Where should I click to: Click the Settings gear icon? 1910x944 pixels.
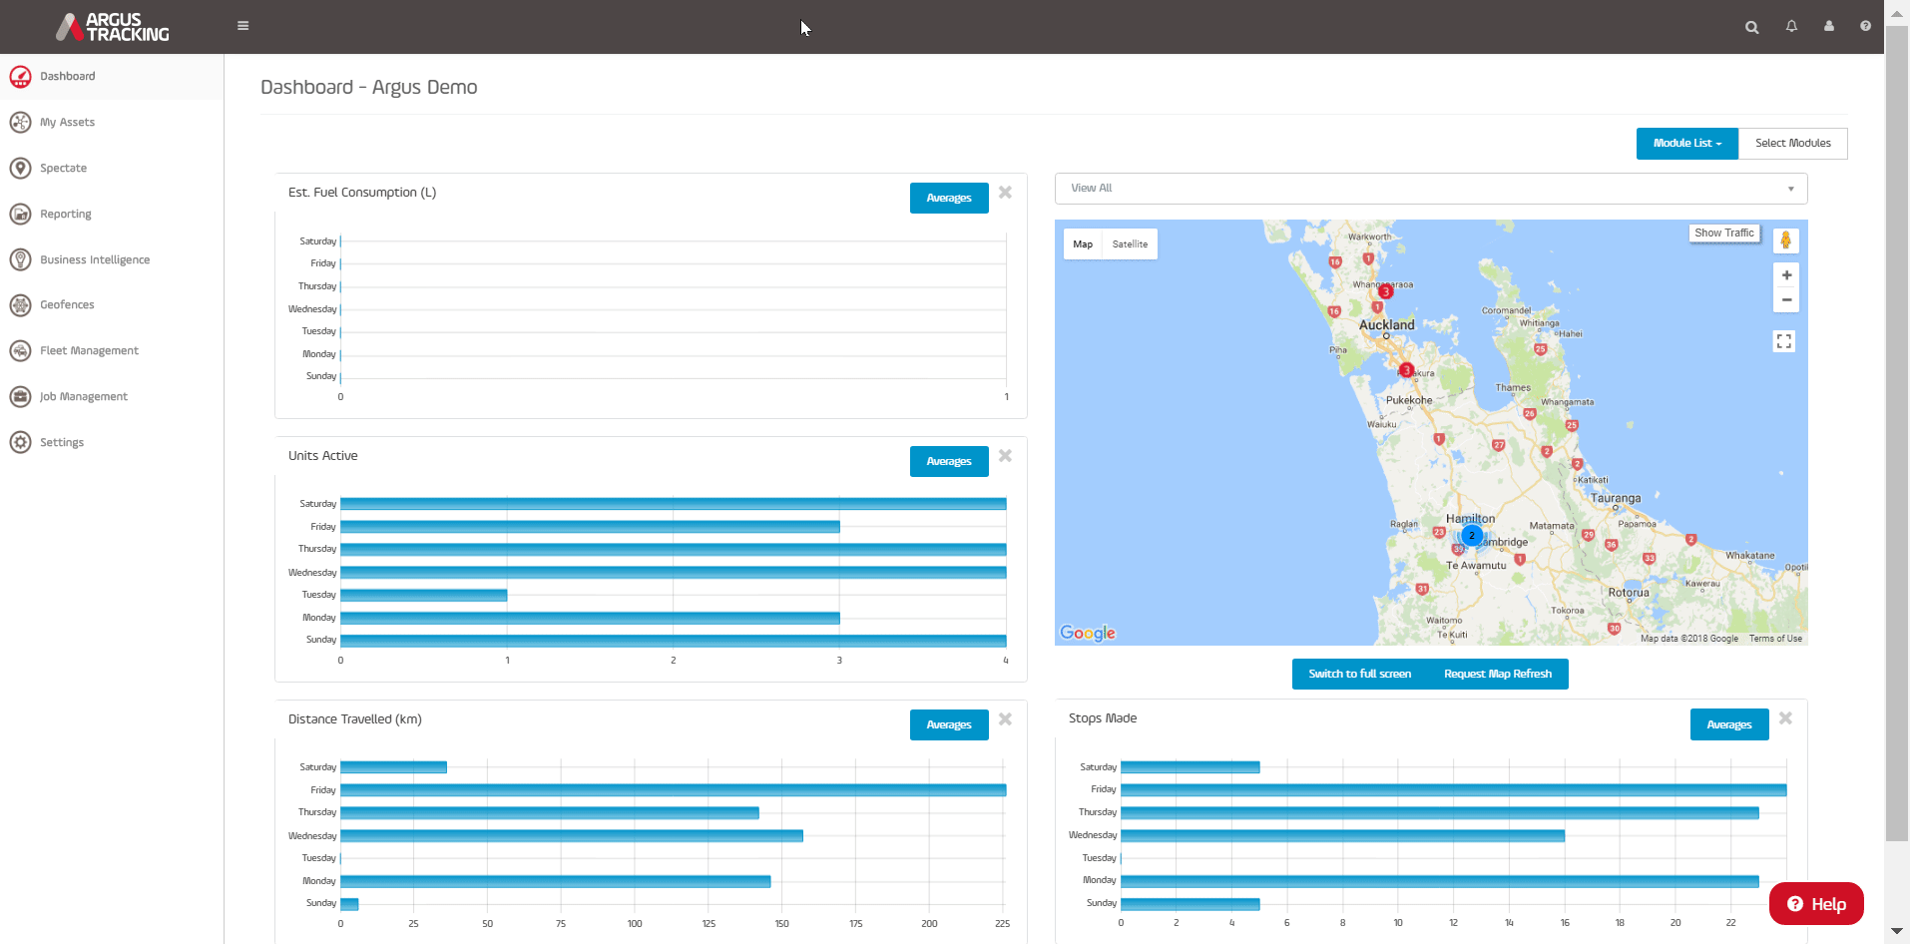pos(20,443)
